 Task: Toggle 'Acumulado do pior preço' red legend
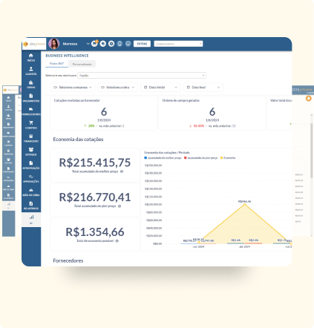pos(200,158)
